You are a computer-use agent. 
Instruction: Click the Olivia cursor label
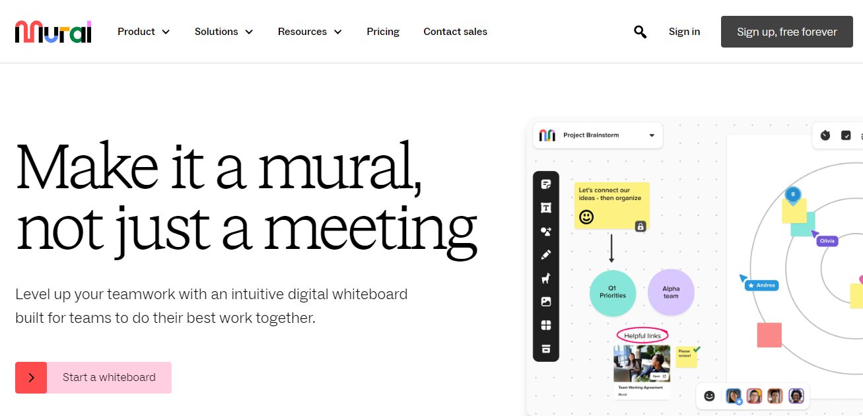(x=827, y=241)
